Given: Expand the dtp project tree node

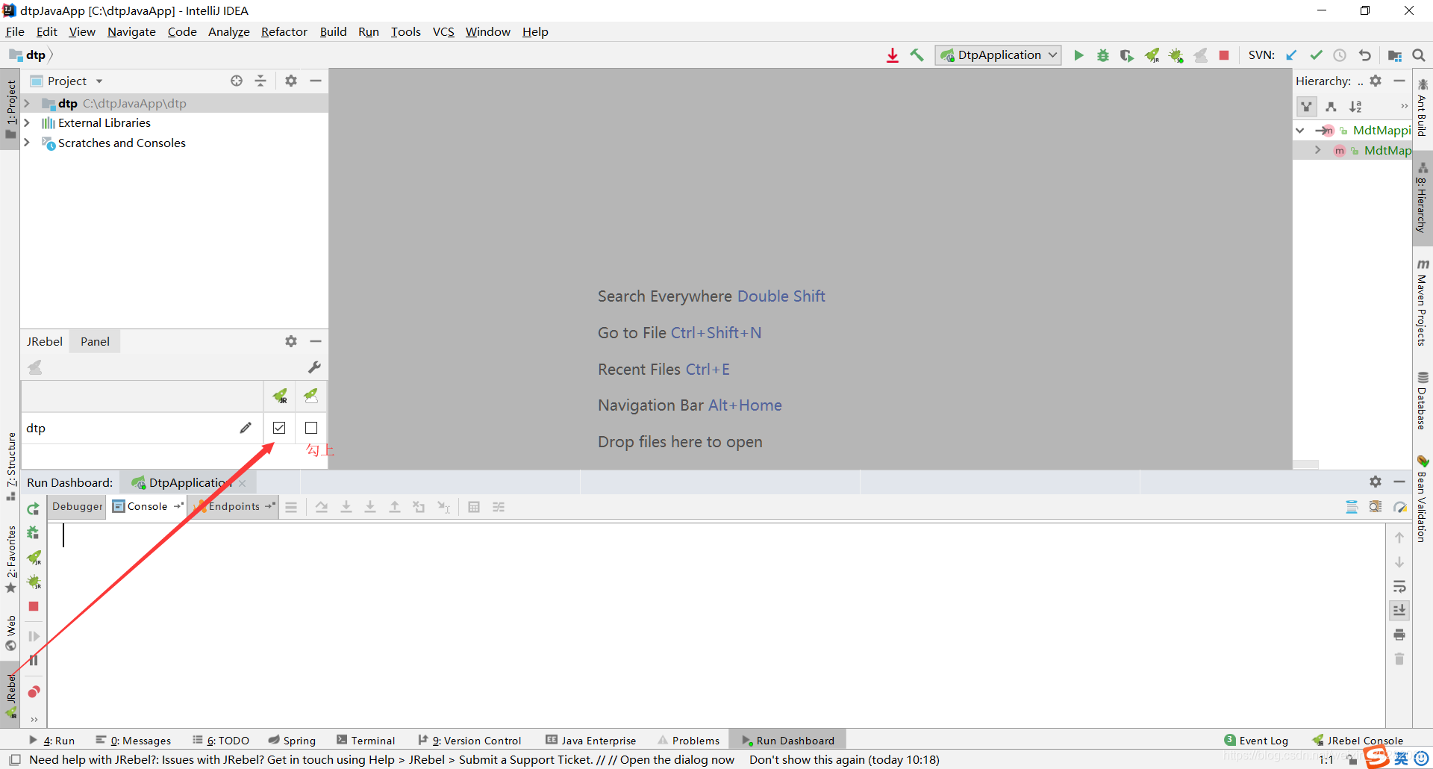Looking at the screenshot, I should click(x=27, y=103).
